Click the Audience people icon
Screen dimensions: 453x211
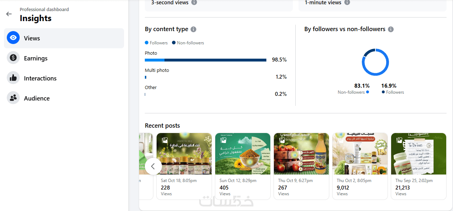[13, 98]
